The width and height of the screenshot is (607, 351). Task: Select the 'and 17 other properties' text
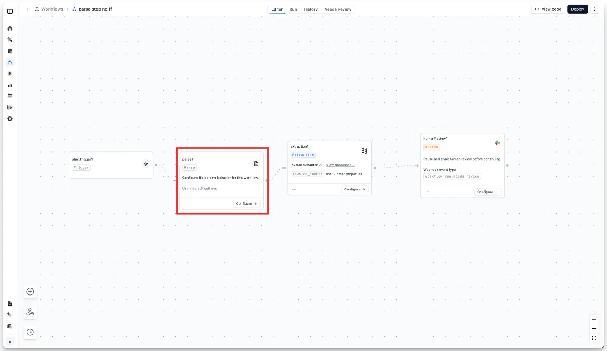(x=344, y=174)
